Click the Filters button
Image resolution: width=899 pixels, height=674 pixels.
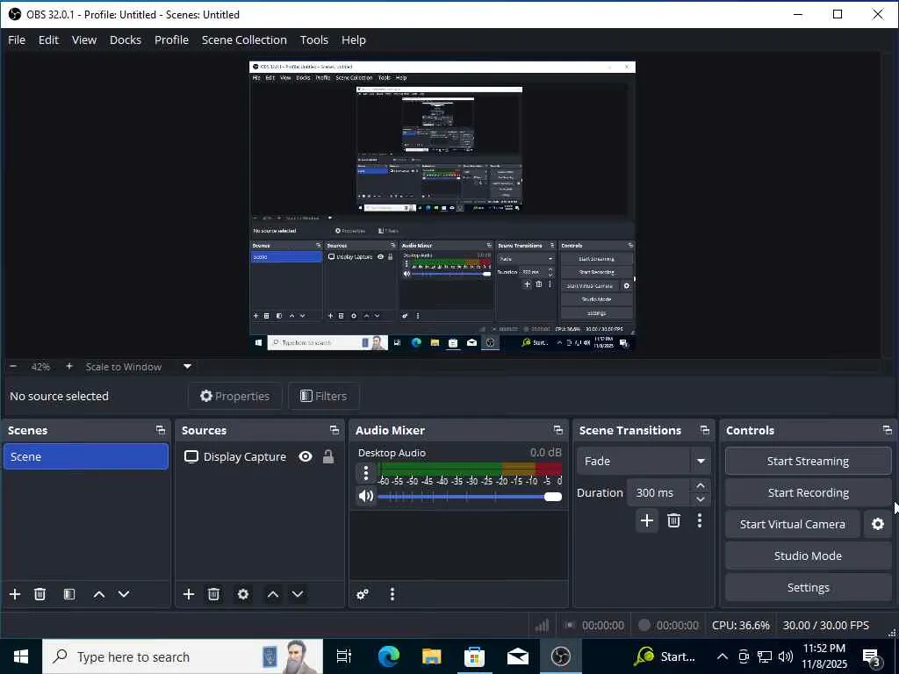[x=324, y=396]
